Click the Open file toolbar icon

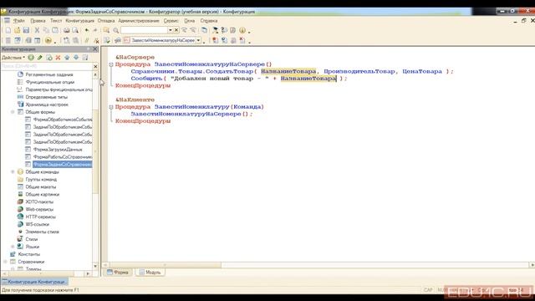17,30
